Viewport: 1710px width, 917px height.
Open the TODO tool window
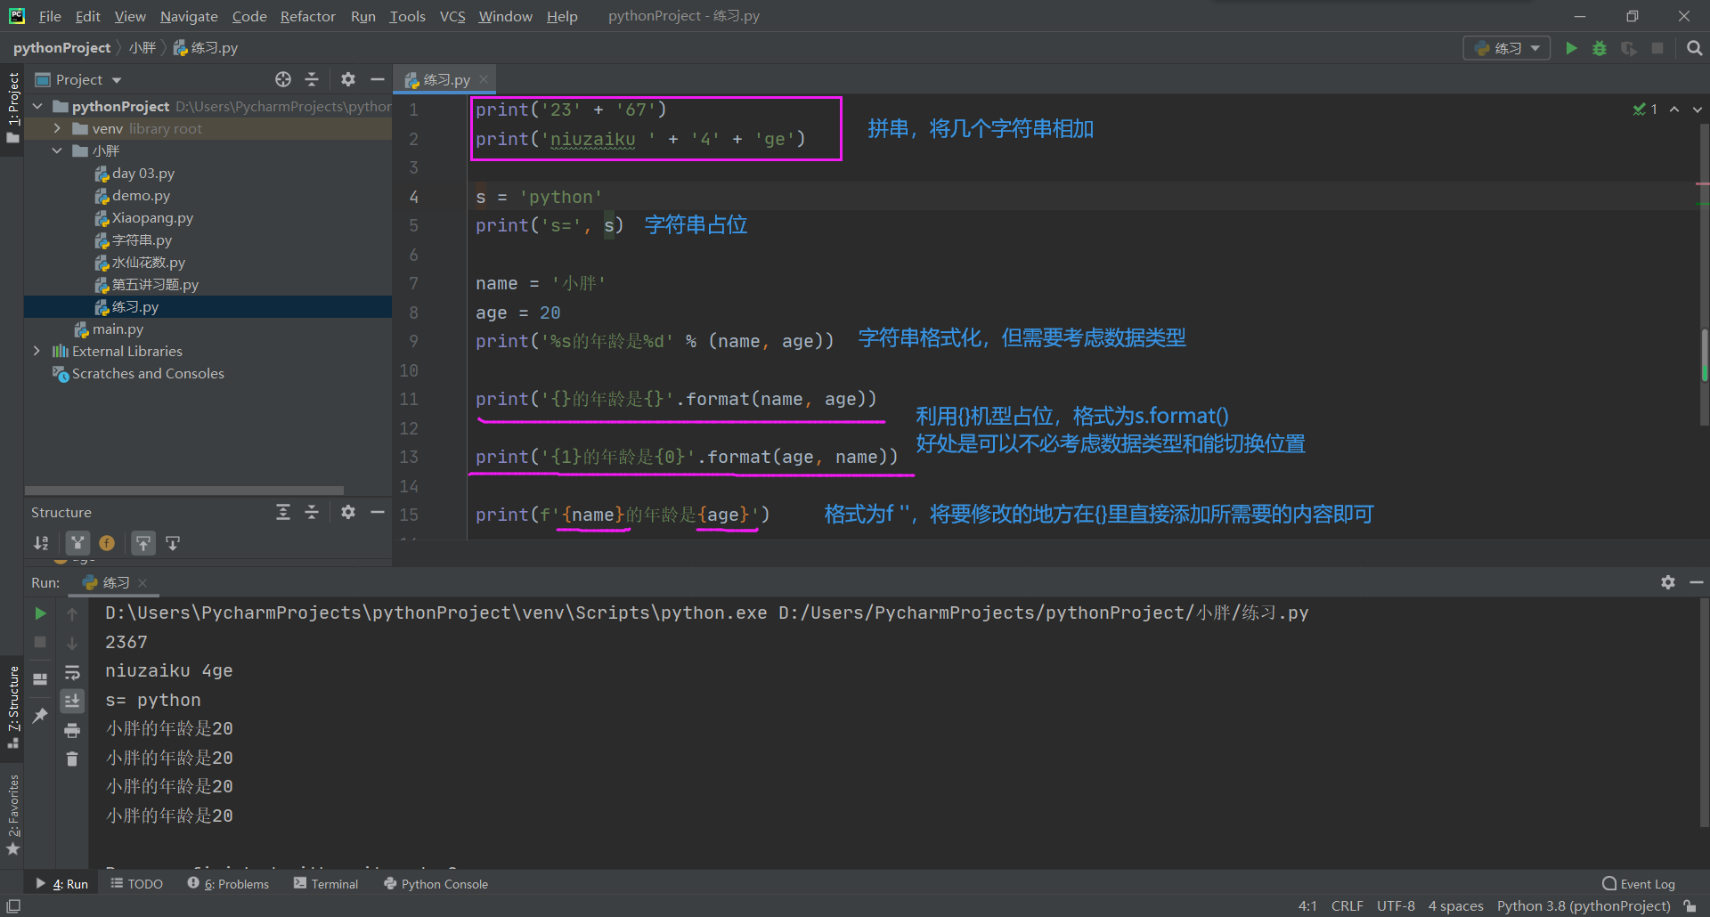coord(136,883)
